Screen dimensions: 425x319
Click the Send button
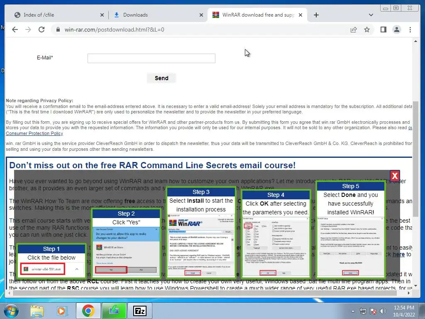[x=161, y=78]
